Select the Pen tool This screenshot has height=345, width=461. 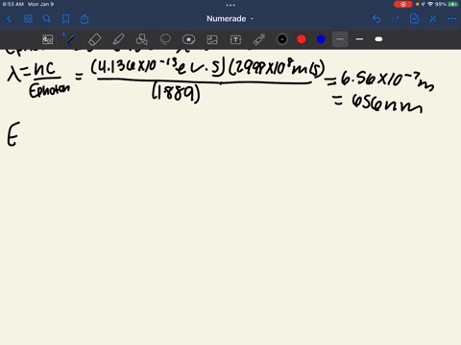[x=71, y=39]
